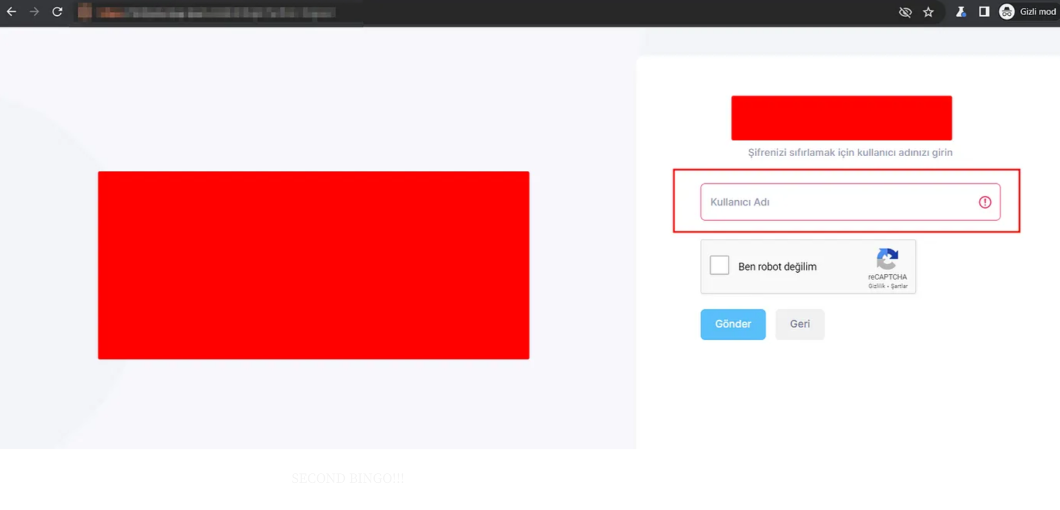Viewport: 1060px width, 510px height.
Task: Click the large red banner image on left
Action: pos(313,265)
